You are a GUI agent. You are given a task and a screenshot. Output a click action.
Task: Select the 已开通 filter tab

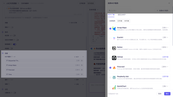(x=120, y=21)
